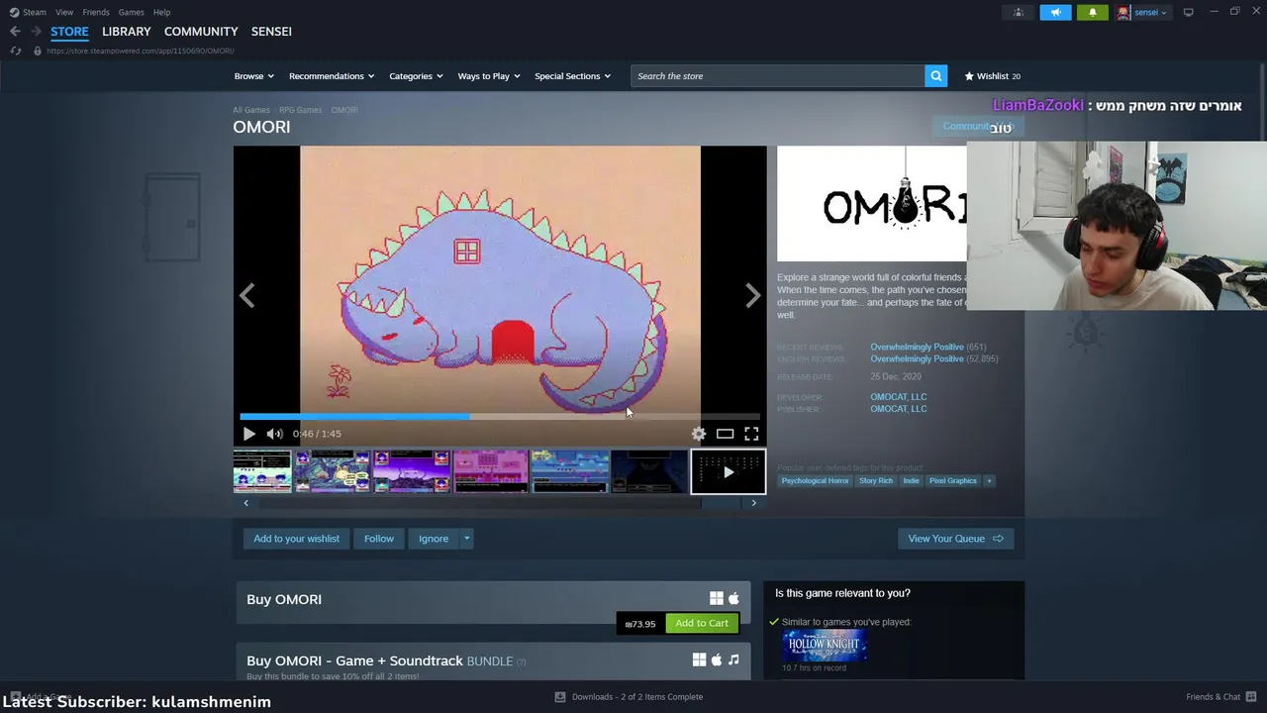This screenshot has width=1267, height=713.
Task: Show previous media with left arrow
Action: click(246, 295)
